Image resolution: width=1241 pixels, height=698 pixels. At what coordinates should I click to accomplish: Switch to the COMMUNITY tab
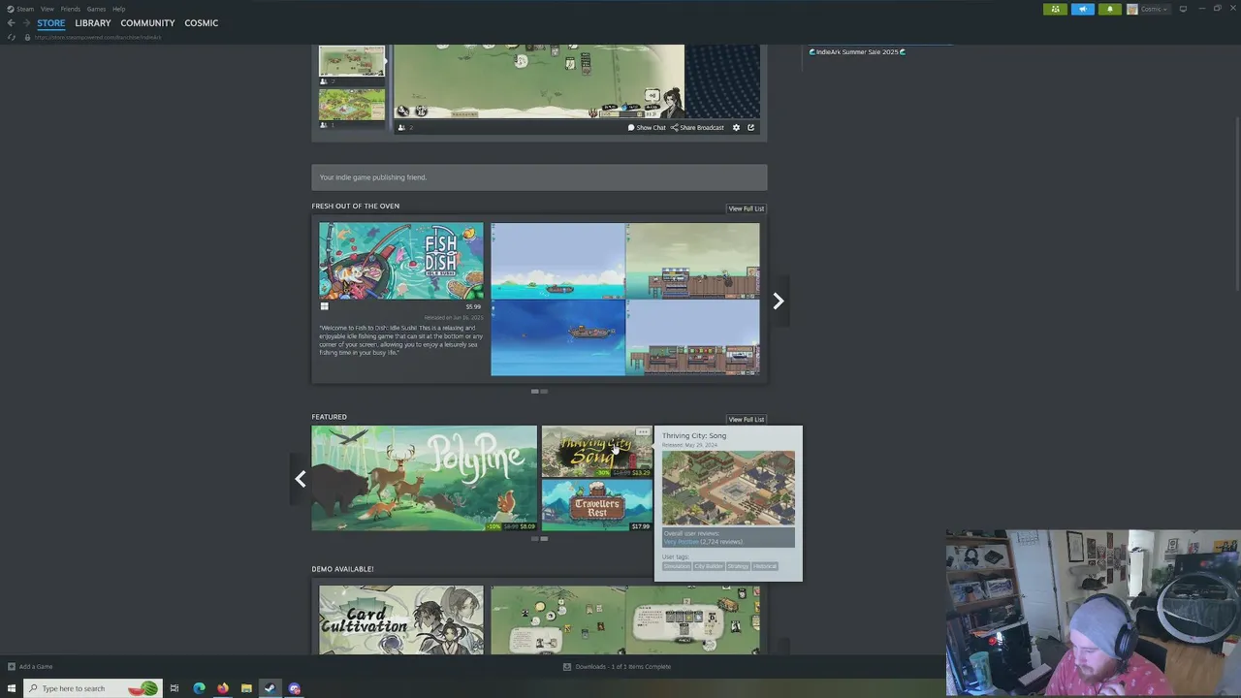147,23
